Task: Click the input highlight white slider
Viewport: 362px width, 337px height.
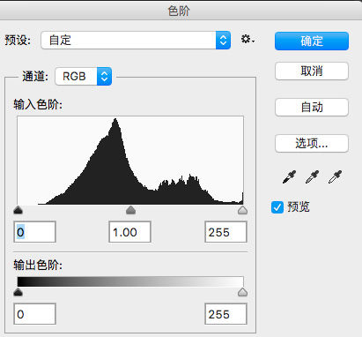Action: tap(242, 210)
